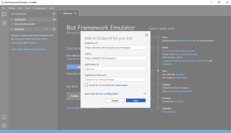Close the Add an Endpoint dialog

[146, 35]
